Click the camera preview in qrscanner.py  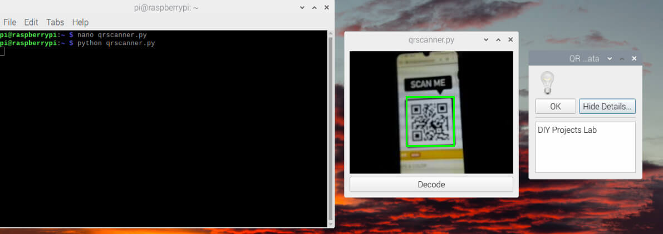(x=431, y=112)
